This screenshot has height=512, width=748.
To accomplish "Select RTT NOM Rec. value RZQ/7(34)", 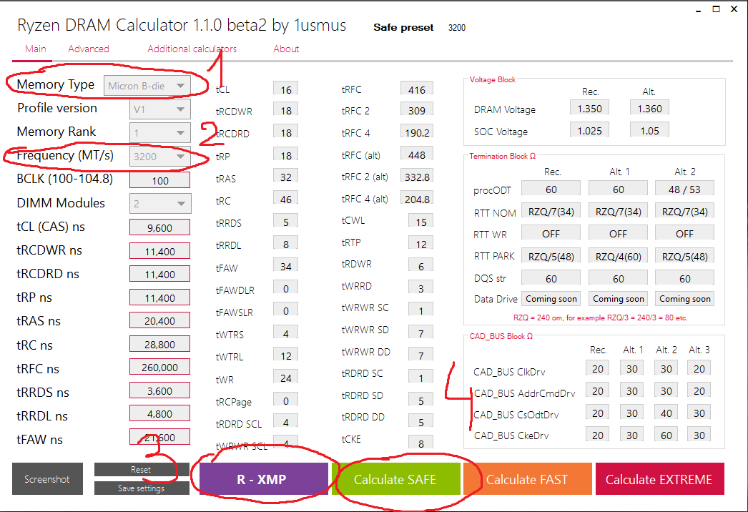I will (x=551, y=212).
